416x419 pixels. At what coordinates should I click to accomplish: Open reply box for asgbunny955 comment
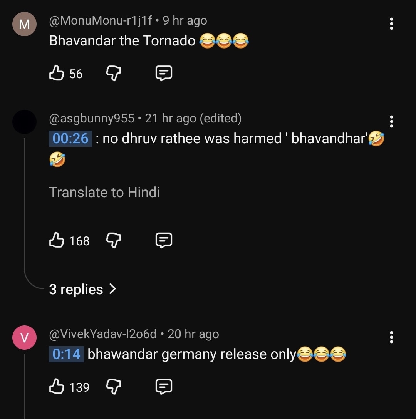[x=164, y=240]
